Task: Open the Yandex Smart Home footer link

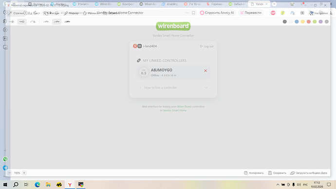Action: [x=175, y=111]
